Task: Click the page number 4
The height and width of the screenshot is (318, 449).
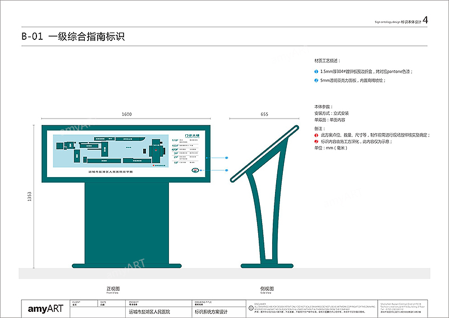Action: [x=425, y=20]
